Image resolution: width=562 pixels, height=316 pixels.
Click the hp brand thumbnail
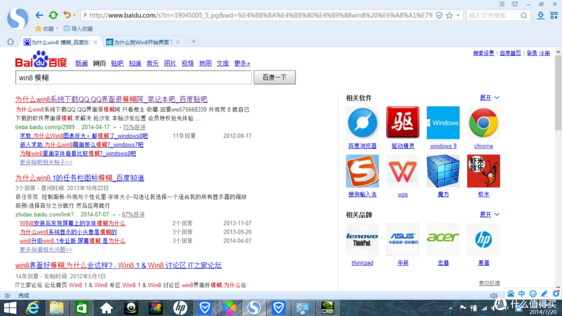(x=483, y=240)
